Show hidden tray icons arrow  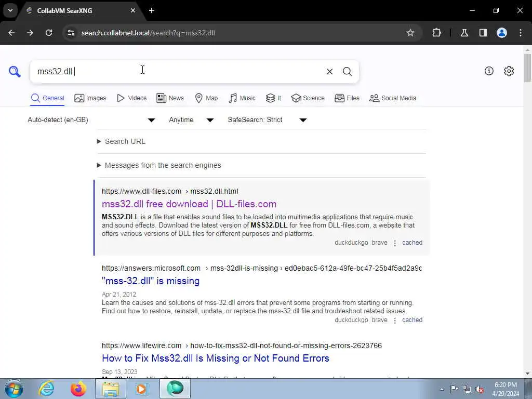coord(442,389)
